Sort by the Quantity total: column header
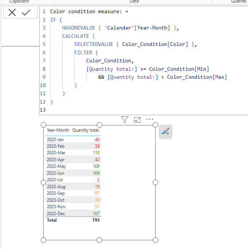Viewport: 248px width, 249px height. click(x=86, y=130)
